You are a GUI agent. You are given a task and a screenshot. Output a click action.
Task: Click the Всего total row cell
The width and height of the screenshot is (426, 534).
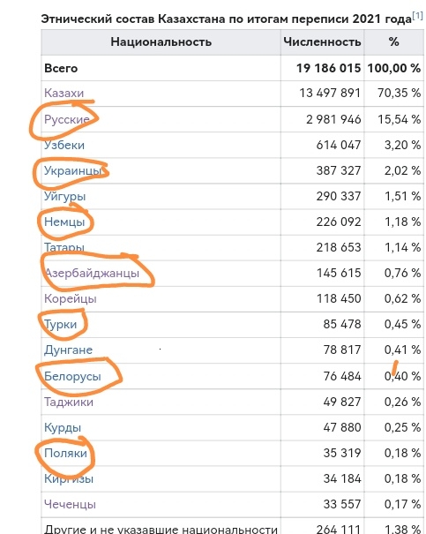coord(161,68)
